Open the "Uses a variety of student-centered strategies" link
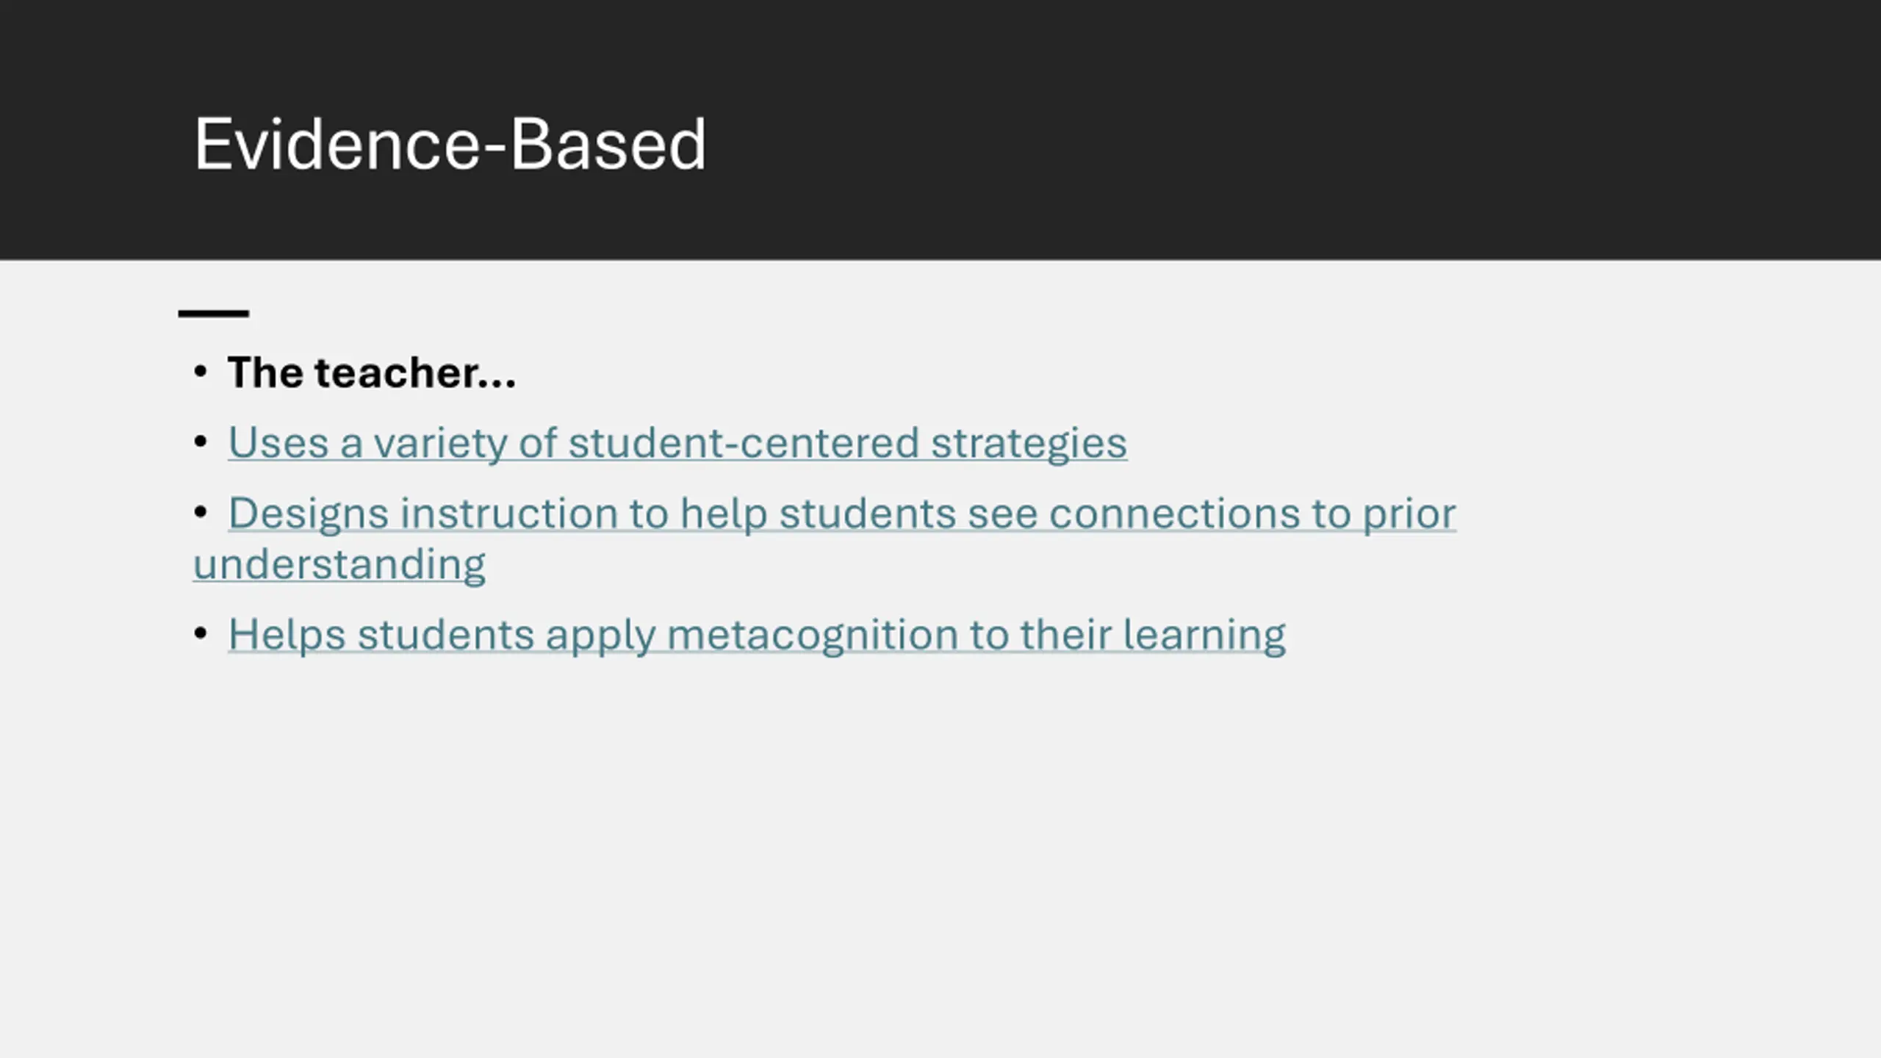The image size is (1881, 1058). click(x=677, y=443)
